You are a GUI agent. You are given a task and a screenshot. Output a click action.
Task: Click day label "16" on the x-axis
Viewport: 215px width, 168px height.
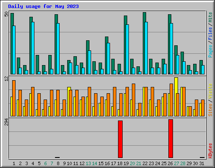click(x=107, y=163)
